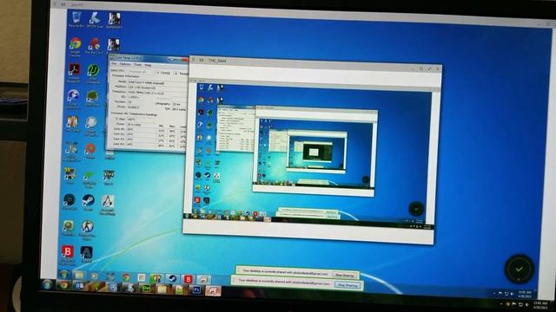Open Photoshop from the outer taskbar
The height and width of the screenshot is (312, 556).
pos(196,290)
